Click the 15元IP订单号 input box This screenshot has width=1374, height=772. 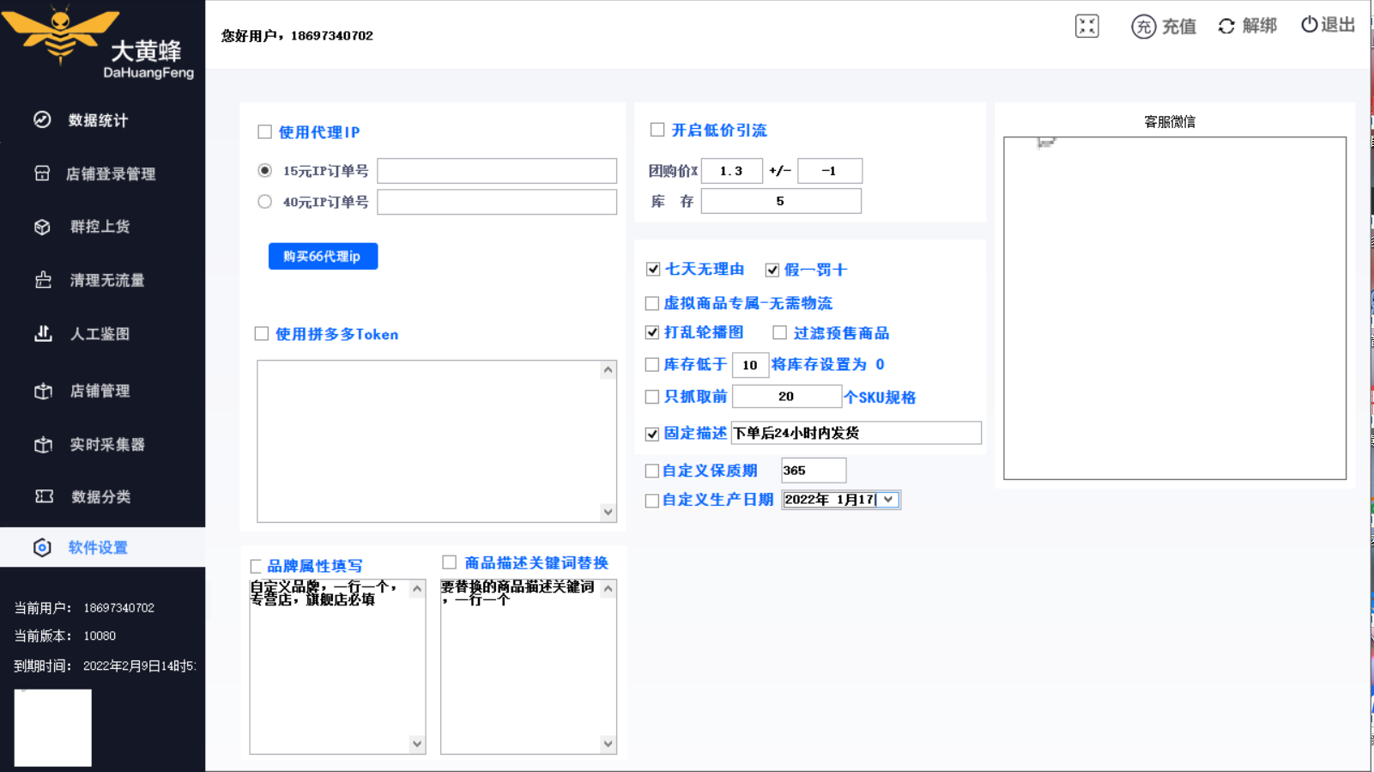coord(496,171)
